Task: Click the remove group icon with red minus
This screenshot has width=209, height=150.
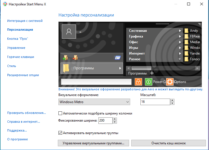Action: (x=75, y=58)
